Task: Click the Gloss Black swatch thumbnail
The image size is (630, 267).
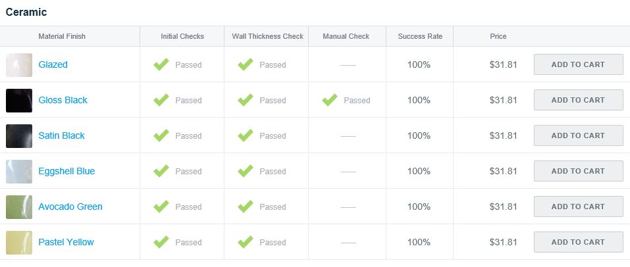Action: [x=19, y=101]
